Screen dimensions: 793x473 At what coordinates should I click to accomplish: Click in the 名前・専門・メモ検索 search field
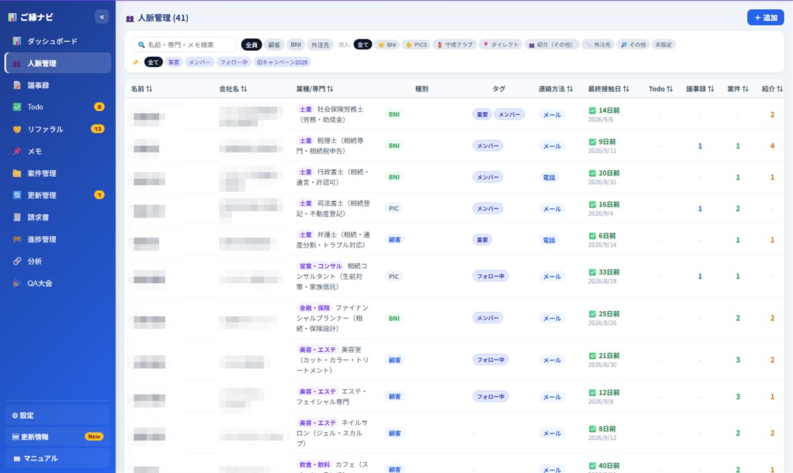pos(184,45)
